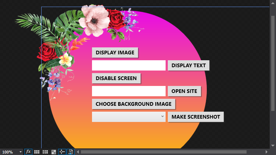Expand the combo box beside Make Screenshot
Screen dimensions: 276x155
coord(162,117)
